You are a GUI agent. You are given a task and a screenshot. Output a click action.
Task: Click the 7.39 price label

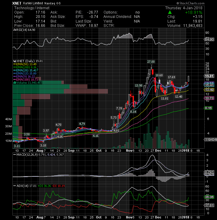pos(119,108)
